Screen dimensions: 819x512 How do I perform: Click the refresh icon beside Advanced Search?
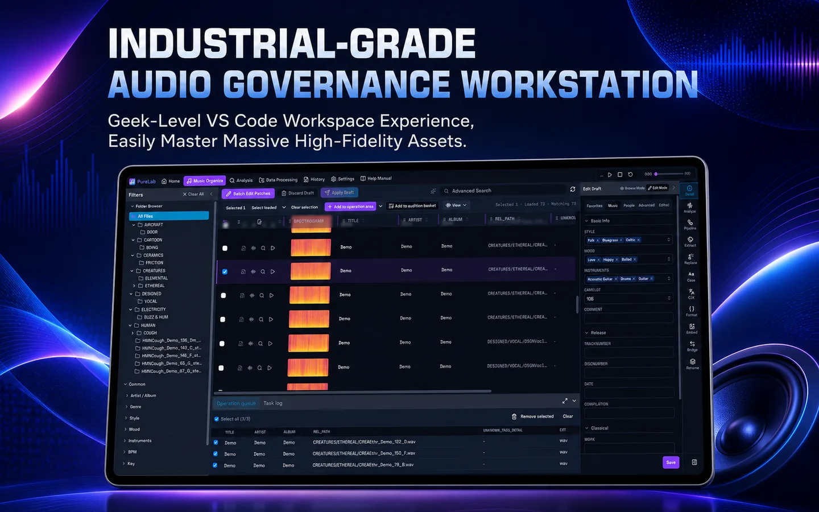tap(573, 189)
